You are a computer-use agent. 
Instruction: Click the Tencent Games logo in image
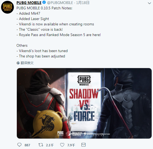[x=74, y=134]
